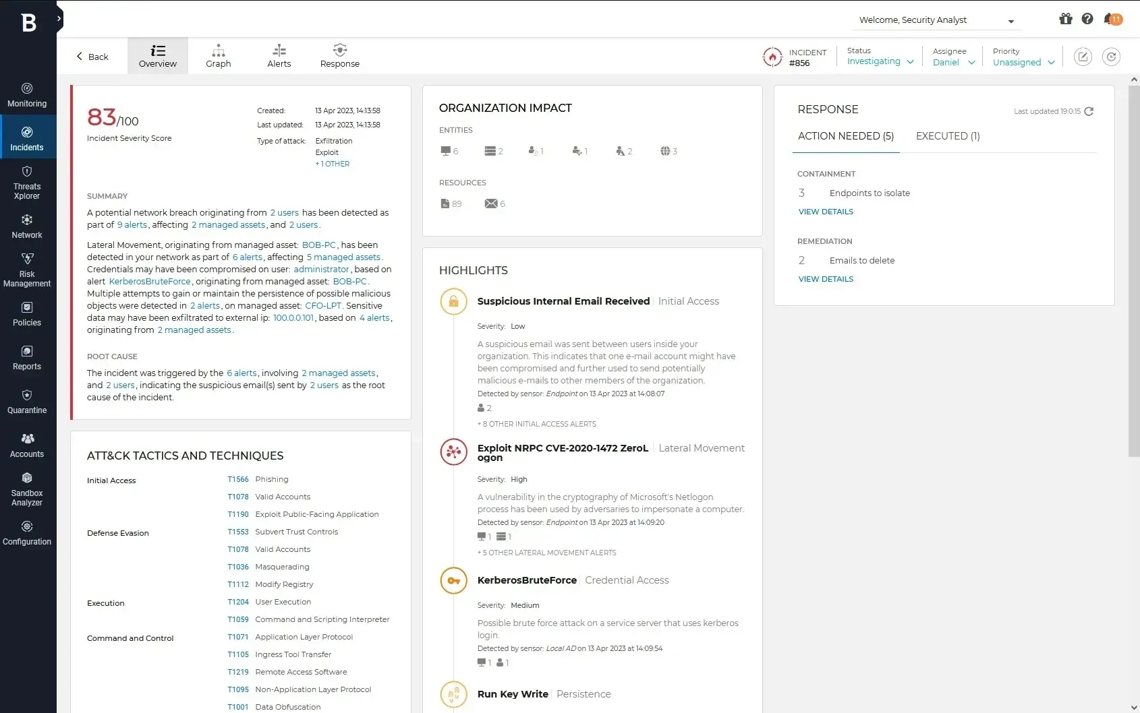Select the Risk Management sidebar icon
The image size is (1140, 713).
coord(27,269)
